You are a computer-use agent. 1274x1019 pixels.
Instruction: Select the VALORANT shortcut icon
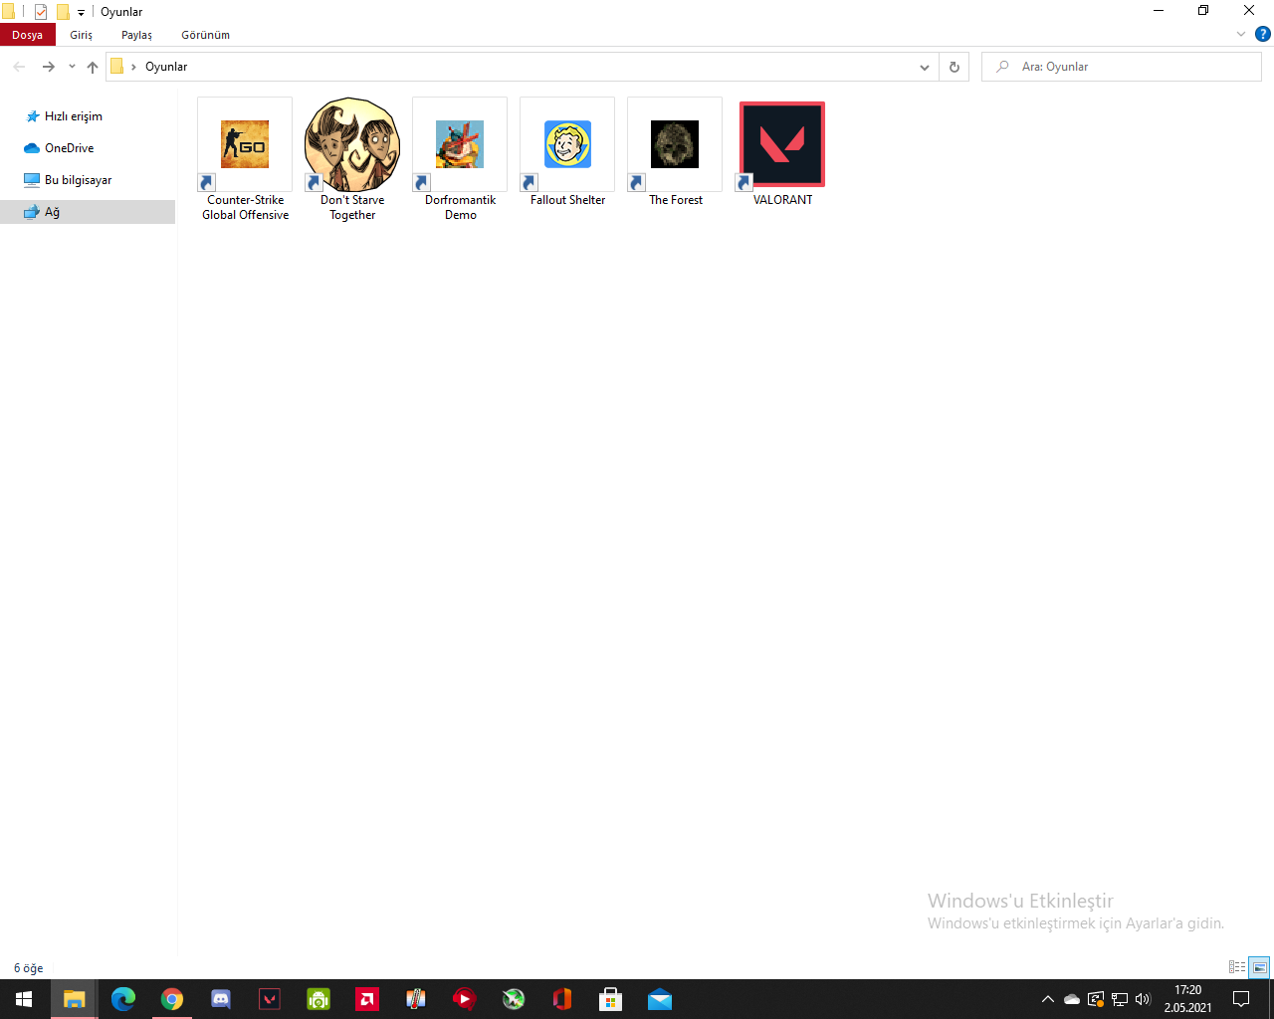[x=782, y=144]
